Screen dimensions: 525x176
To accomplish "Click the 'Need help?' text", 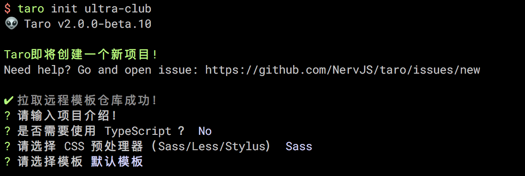I will pos(37,70).
